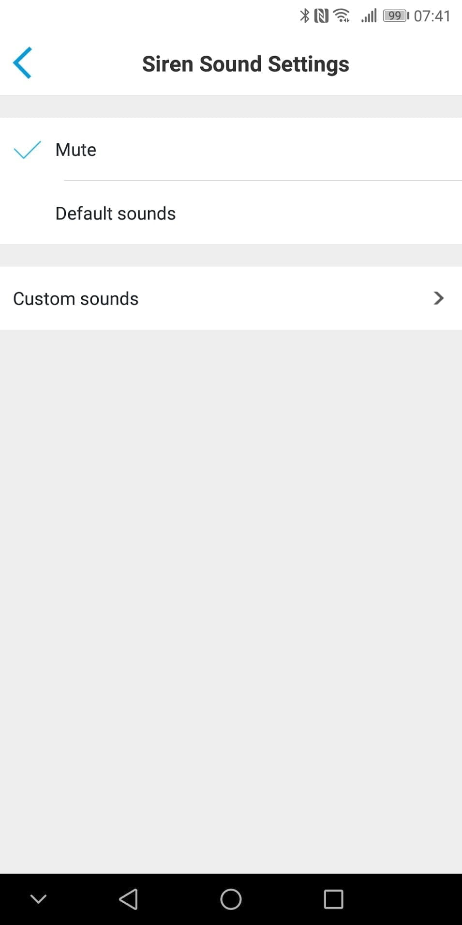Viewport: 462px width, 925px height.
Task: Open recent apps with square button
Action: (x=333, y=899)
